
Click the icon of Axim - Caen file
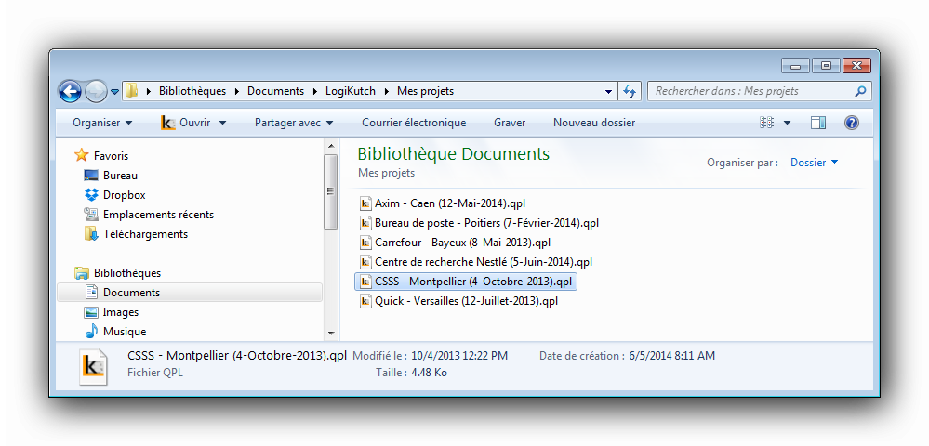coord(365,203)
